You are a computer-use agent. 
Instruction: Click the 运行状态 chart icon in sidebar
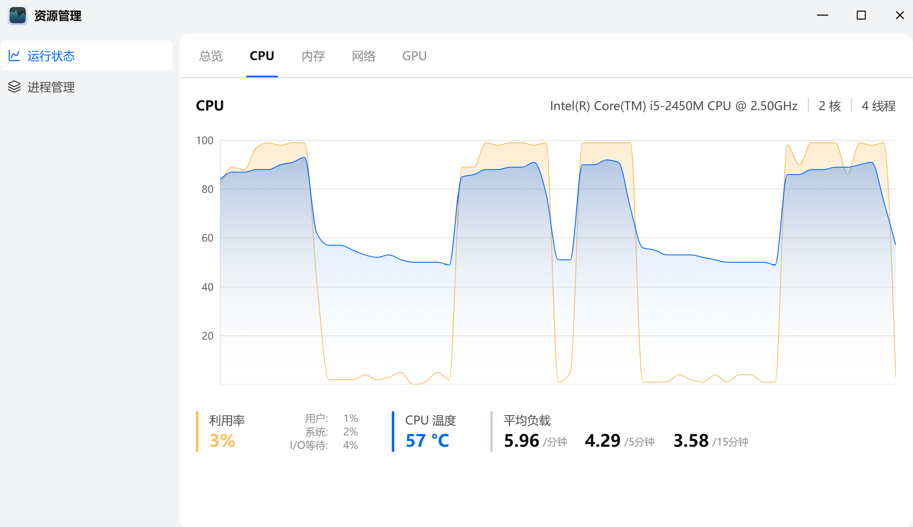tap(14, 55)
